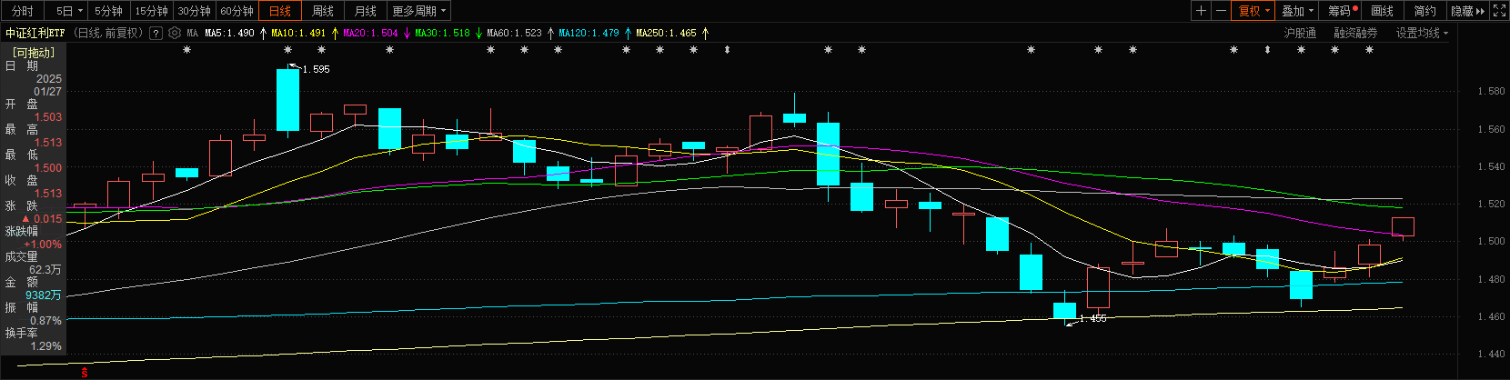1510x380 pixels.
Task: Toggle the 简约 simple mode
Action: click(1424, 11)
